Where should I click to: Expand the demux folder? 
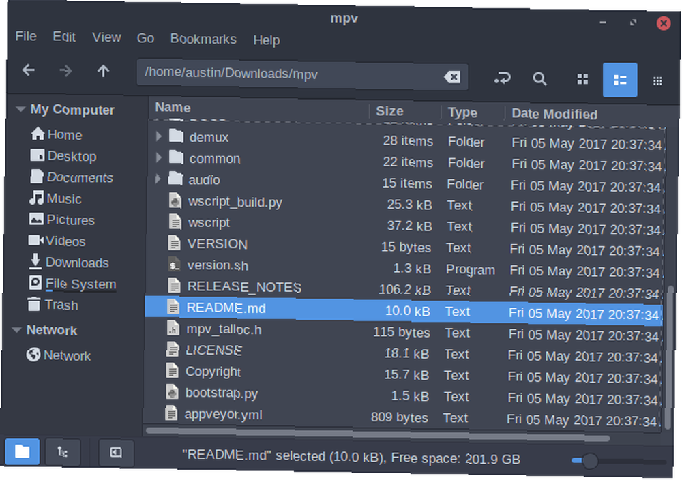point(159,136)
